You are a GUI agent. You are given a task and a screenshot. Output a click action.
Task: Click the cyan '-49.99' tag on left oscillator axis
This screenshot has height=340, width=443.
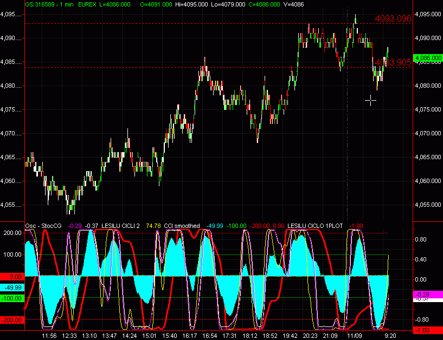point(12,287)
